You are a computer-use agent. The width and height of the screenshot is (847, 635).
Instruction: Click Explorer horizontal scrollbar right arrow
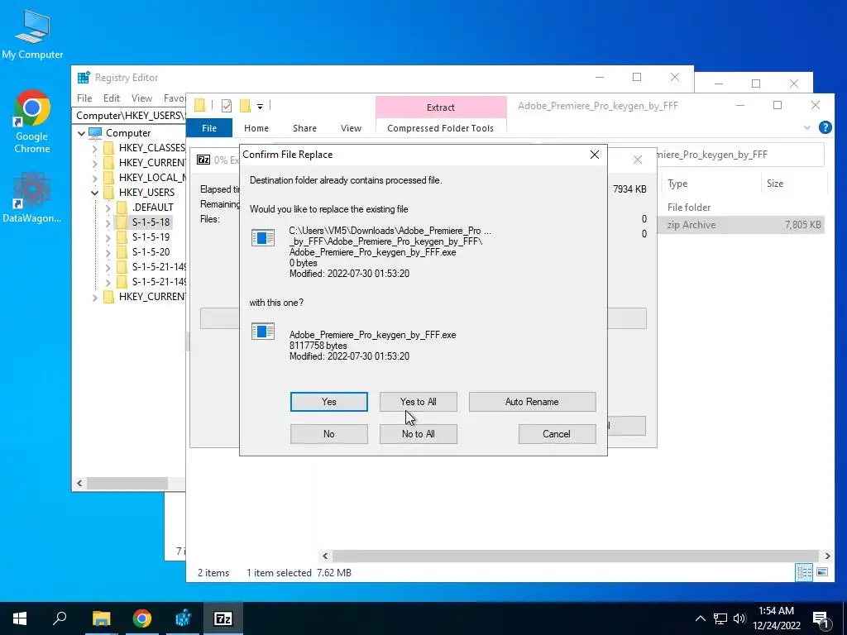(x=827, y=556)
